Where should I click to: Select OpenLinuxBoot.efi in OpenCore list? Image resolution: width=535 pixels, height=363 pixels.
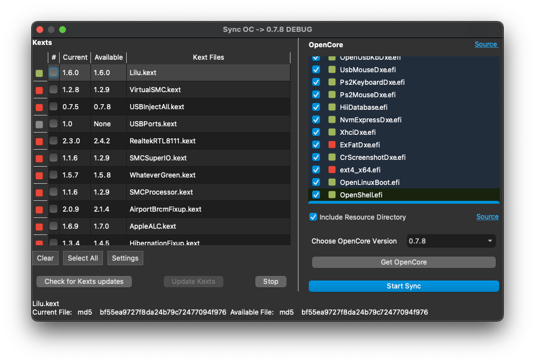[370, 183]
